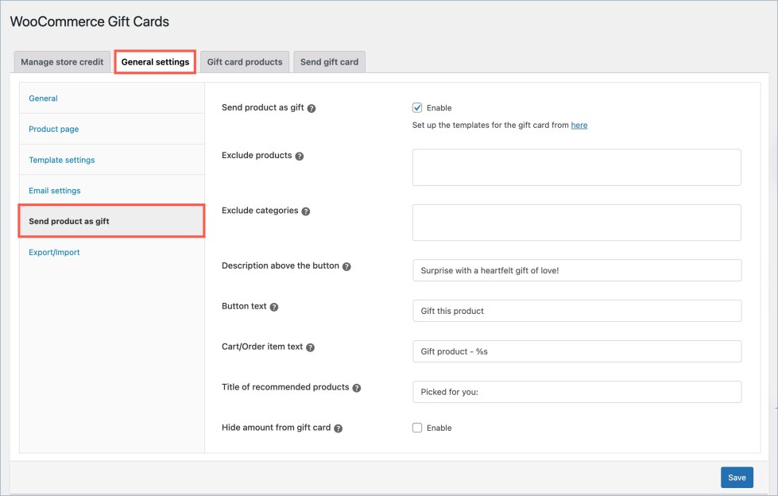This screenshot has height=496, width=778.
Task: Click the 'Button text' label
Action: 244,306
